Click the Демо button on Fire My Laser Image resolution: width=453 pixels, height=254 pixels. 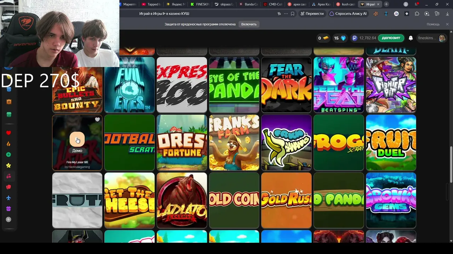pyautogui.click(x=77, y=151)
